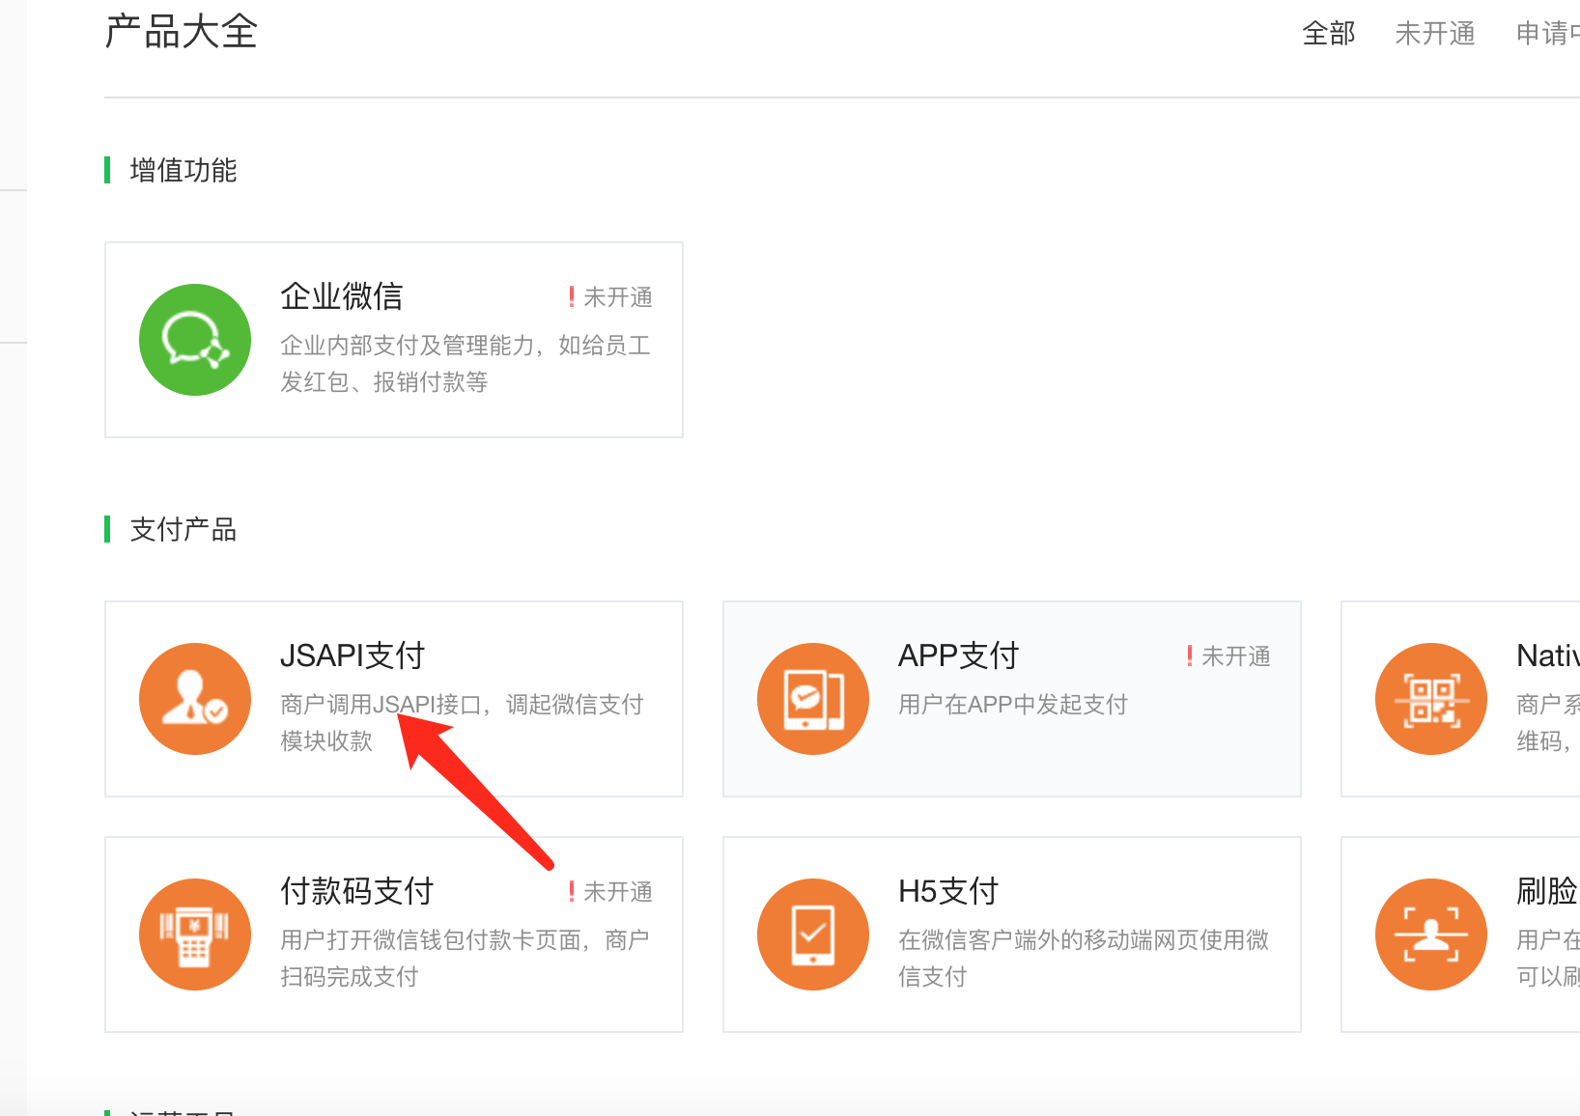Click the JSAPI支付 orange user icon
Image resolution: width=1580 pixels, height=1116 pixels.
point(195,699)
